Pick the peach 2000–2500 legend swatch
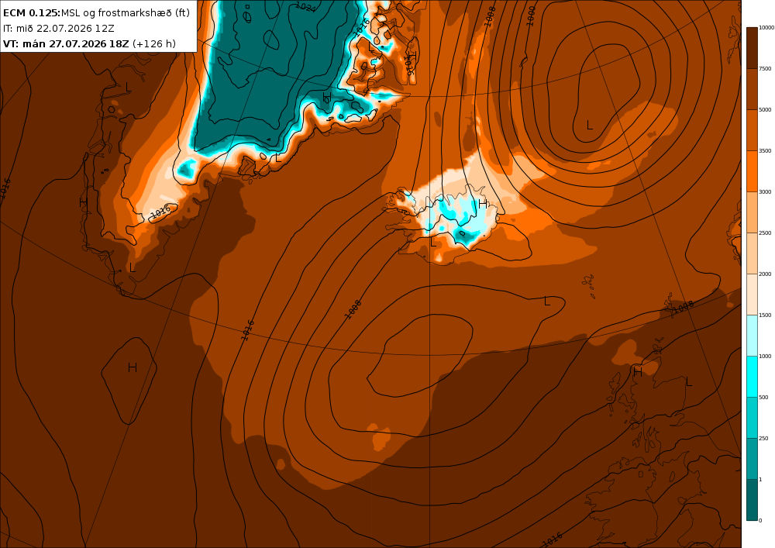Screen dimensions: 775x548 pyautogui.click(x=752, y=253)
